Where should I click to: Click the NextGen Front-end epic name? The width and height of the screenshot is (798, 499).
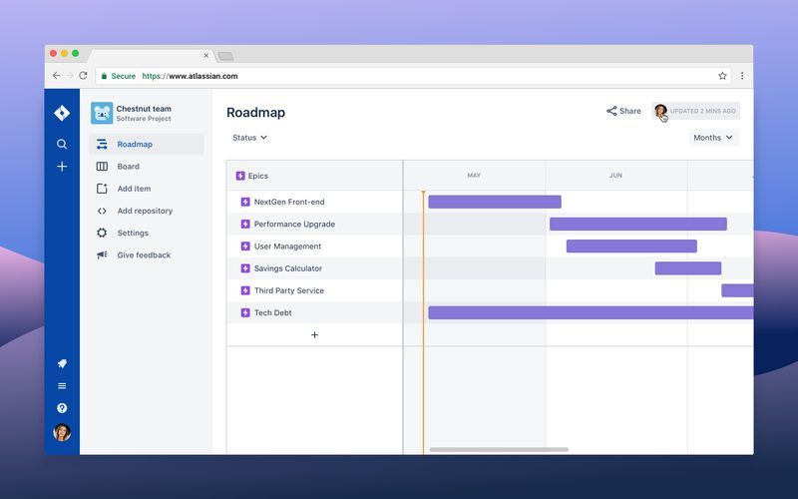pyautogui.click(x=289, y=202)
